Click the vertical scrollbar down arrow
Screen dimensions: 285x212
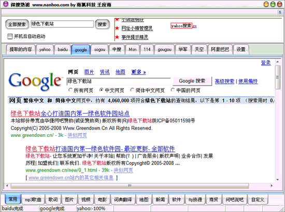click(x=278, y=180)
